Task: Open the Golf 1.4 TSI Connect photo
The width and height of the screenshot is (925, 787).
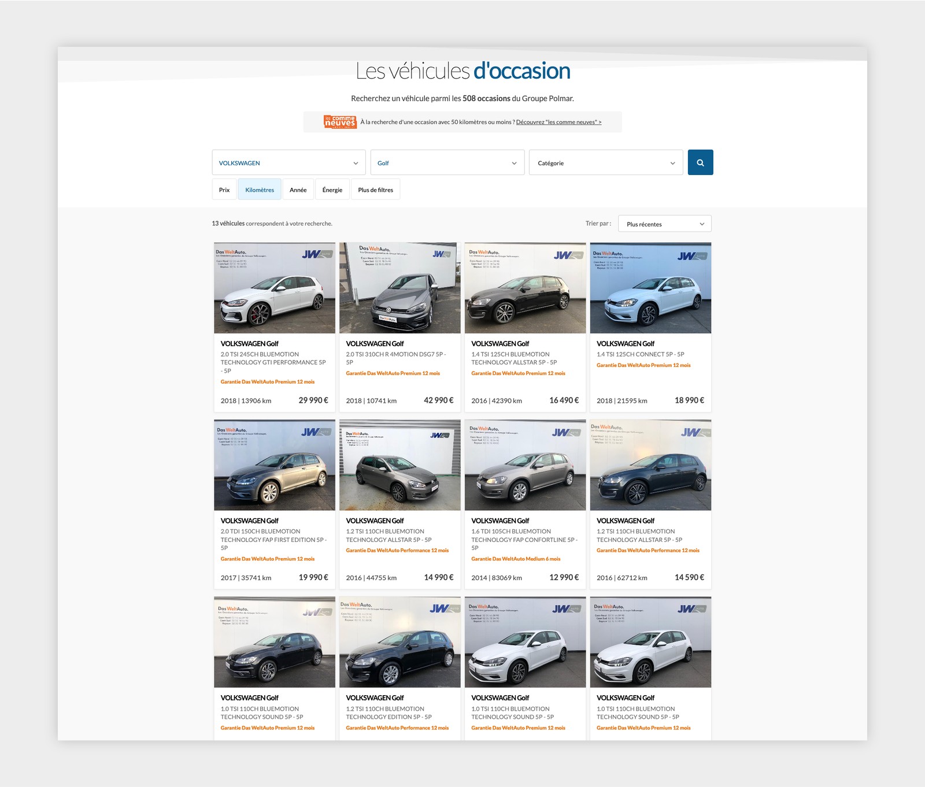Action: [x=650, y=288]
